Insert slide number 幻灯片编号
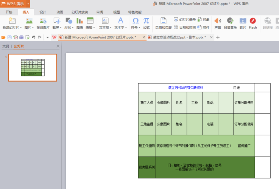 coord(185,20)
